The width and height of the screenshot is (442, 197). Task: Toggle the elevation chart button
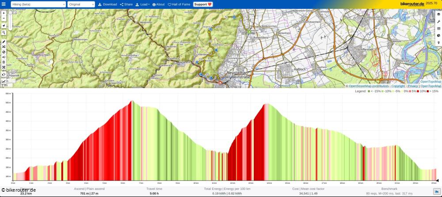click(4, 81)
